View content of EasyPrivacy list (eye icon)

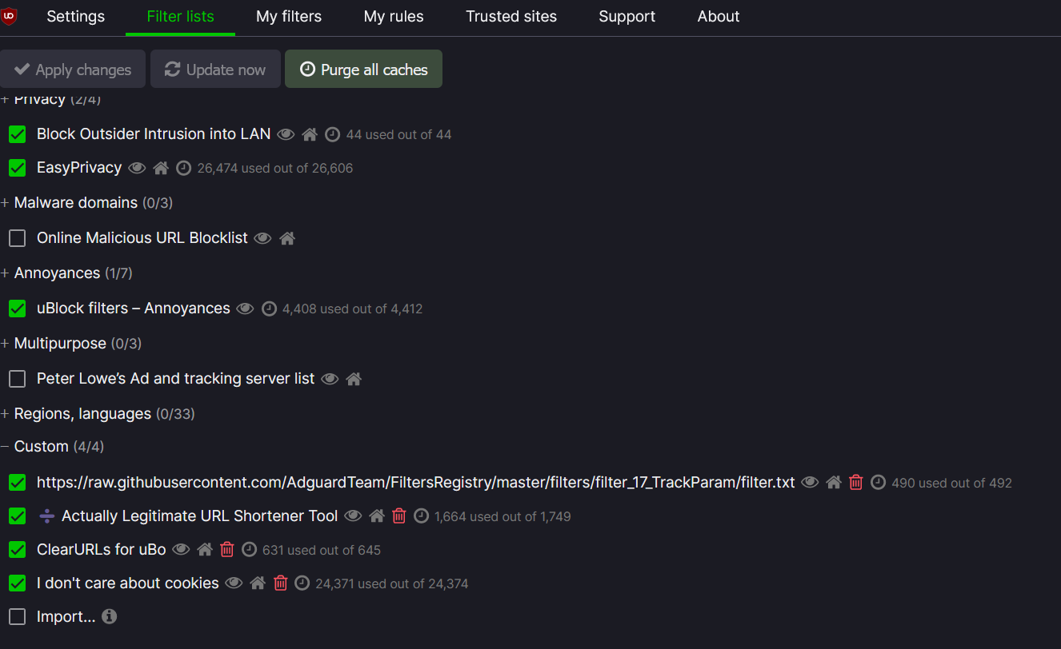(x=137, y=168)
